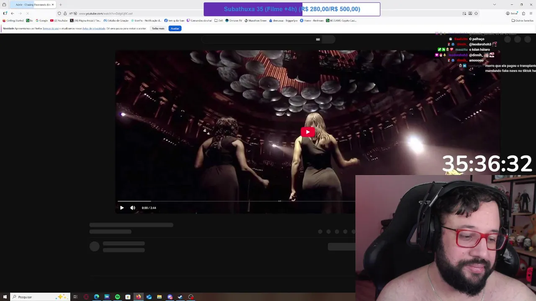Click the tracking protection shield icon

[x=59, y=13]
